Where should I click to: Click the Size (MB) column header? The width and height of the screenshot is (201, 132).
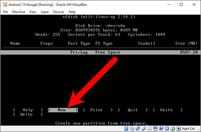[x=186, y=44]
